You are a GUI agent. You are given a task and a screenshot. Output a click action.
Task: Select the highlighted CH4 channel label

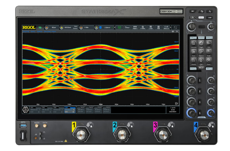click(x=70, y=110)
